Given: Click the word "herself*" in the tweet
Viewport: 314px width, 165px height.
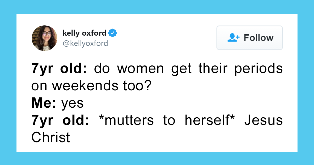Looking at the screenshot, I should coord(209,120).
